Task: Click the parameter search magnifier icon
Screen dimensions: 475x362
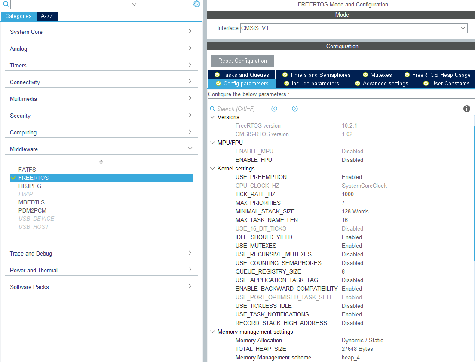Action: point(212,109)
